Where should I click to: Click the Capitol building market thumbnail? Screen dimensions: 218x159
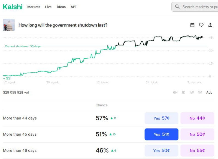(x=9, y=25)
